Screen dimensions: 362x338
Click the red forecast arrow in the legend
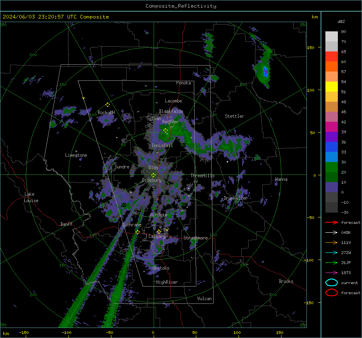point(331,222)
